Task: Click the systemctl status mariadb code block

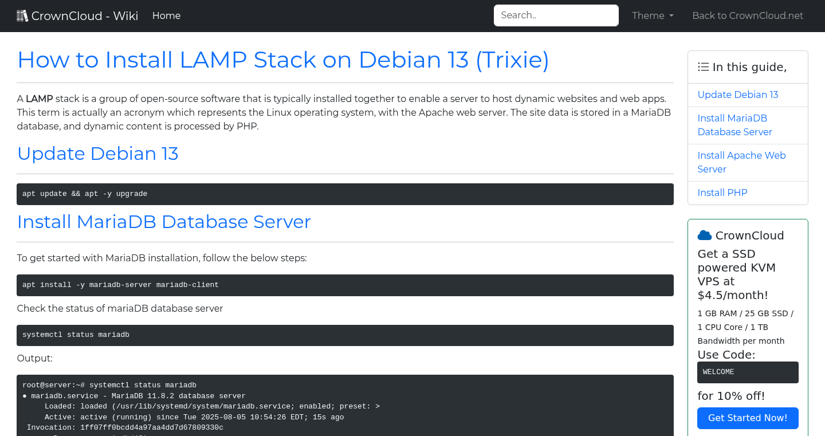Action: tap(344, 335)
